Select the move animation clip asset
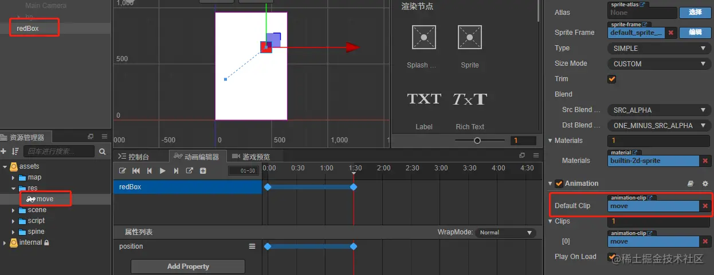Viewport: 714px width, 275px height. [x=44, y=199]
